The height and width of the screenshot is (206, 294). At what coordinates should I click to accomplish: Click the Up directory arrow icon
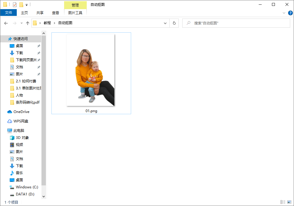[28, 23]
